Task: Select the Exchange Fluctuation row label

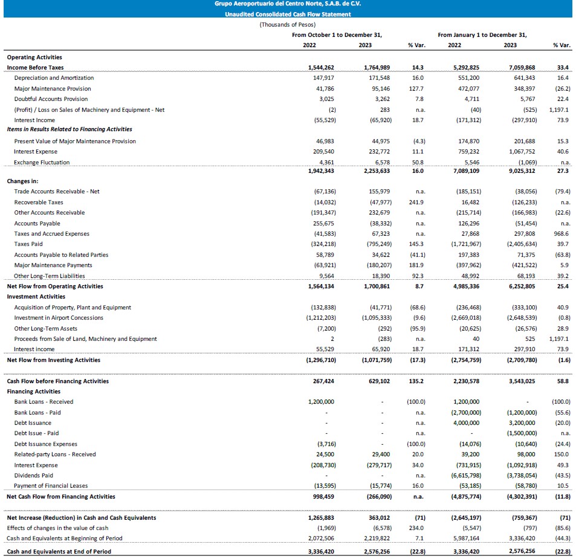Action: point(42,163)
